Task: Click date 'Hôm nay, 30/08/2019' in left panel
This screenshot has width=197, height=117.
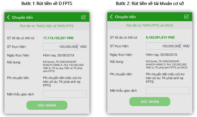Action: coord(59,55)
